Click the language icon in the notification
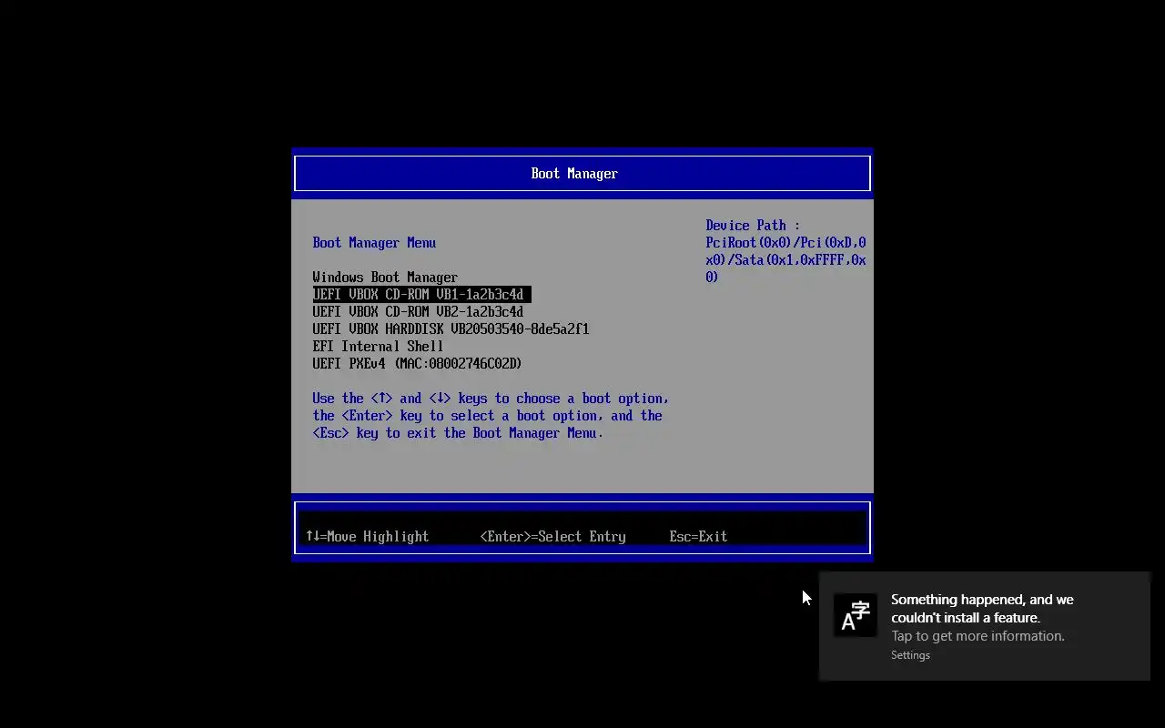Viewport: 1165px width, 728px height. [856, 616]
